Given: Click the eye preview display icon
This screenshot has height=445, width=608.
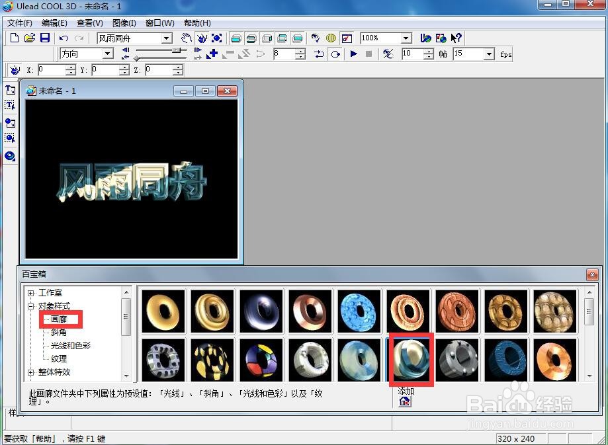Looking at the screenshot, I should [316, 38].
